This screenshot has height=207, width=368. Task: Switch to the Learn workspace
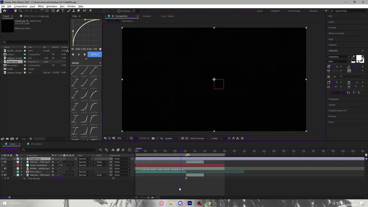point(260,11)
